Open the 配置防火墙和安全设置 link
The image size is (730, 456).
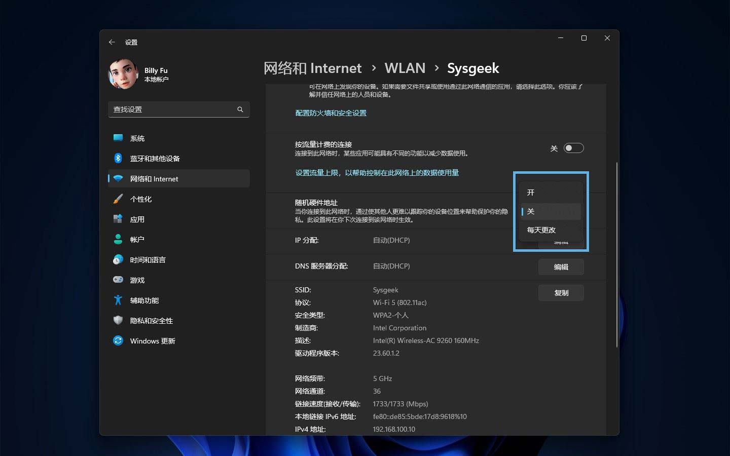(x=331, y=112)
